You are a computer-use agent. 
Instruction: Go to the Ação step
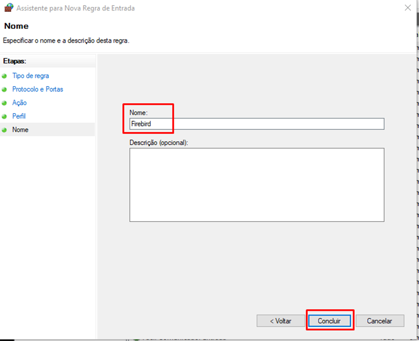click(x=19, y=103)
